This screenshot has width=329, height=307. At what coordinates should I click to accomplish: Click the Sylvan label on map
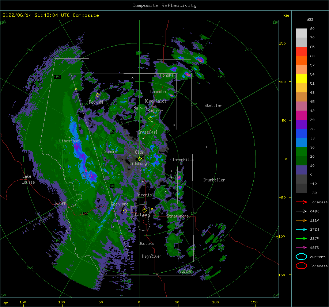point(140,108)
